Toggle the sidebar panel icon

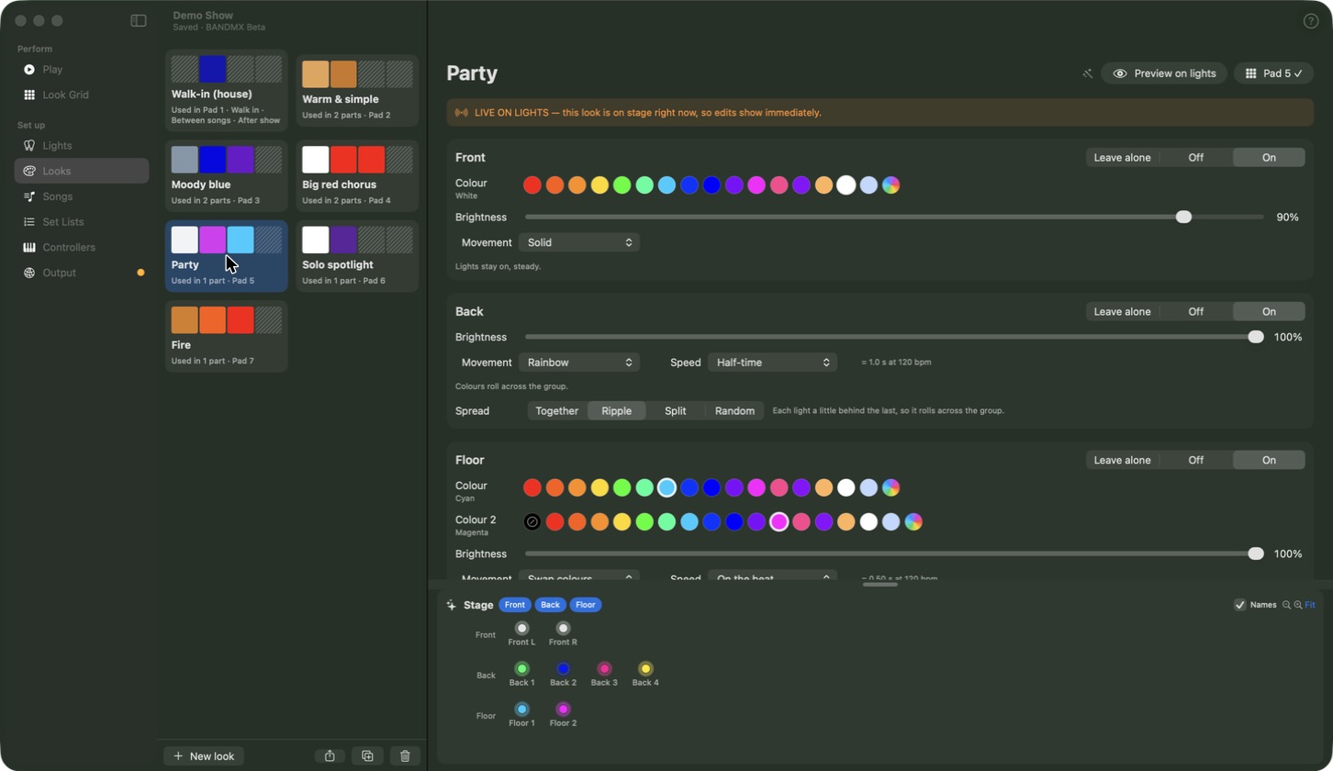tap(139, 20)
